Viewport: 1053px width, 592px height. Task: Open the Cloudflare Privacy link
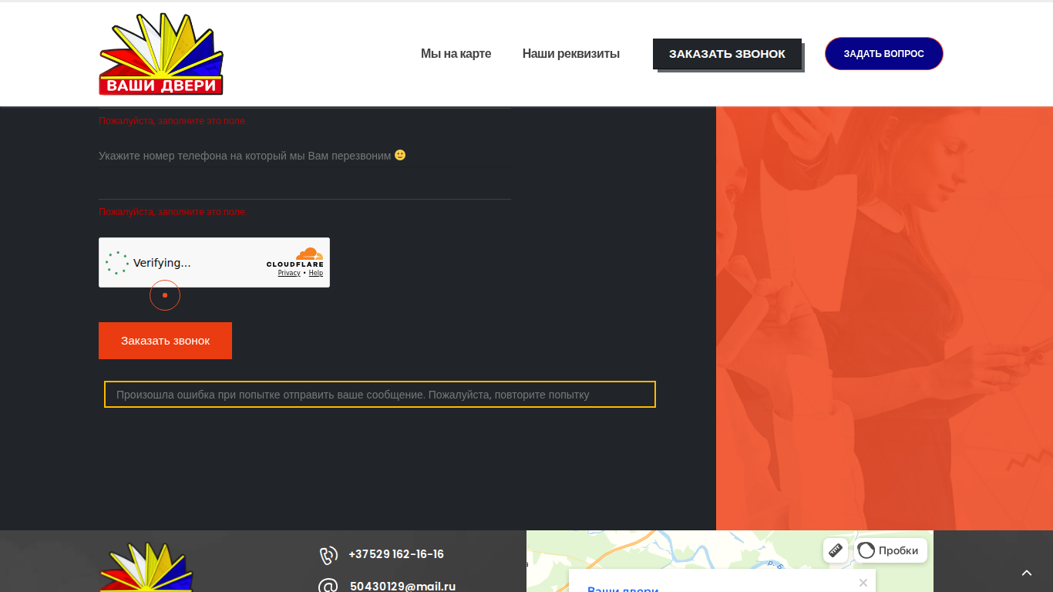[289, 273]
